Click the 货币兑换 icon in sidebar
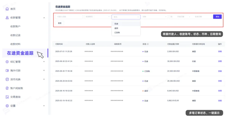The height and width of the screenshot is (119, 229). [7, 79]
